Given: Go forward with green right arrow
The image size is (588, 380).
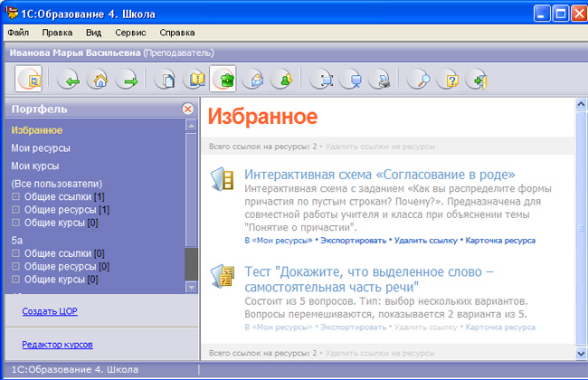Looking at the screenshot, I should coord(128,80).
